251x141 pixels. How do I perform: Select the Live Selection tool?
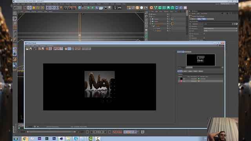[25, 7]
